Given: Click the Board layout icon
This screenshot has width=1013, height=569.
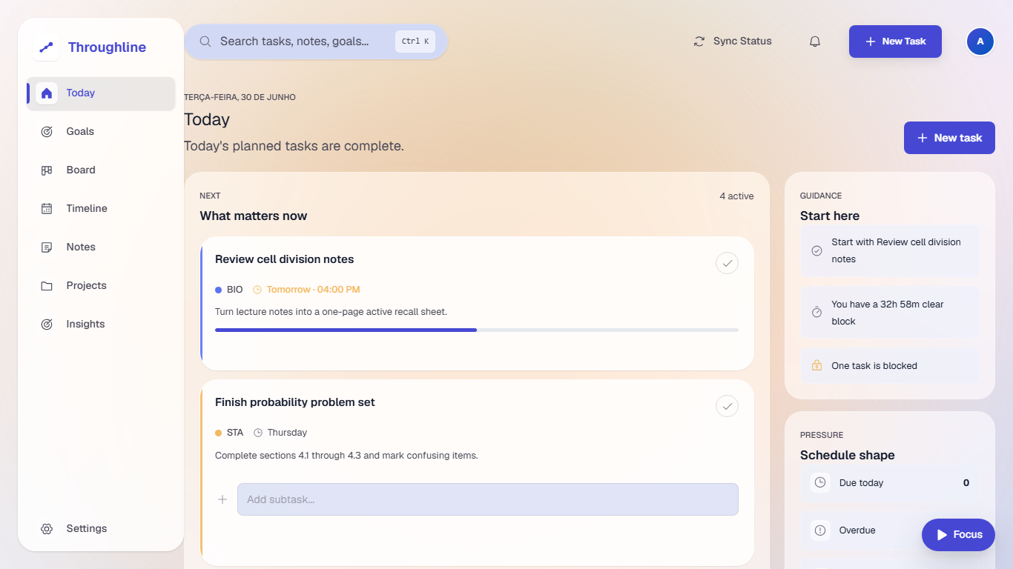Looking at the screenshot, I should [47, 170].
